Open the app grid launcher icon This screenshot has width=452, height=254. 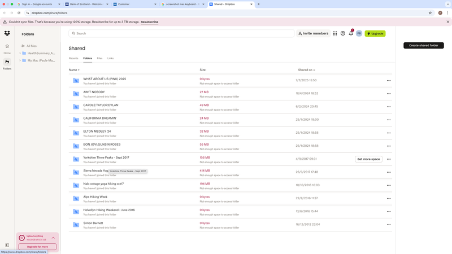[x=334, y=33]
